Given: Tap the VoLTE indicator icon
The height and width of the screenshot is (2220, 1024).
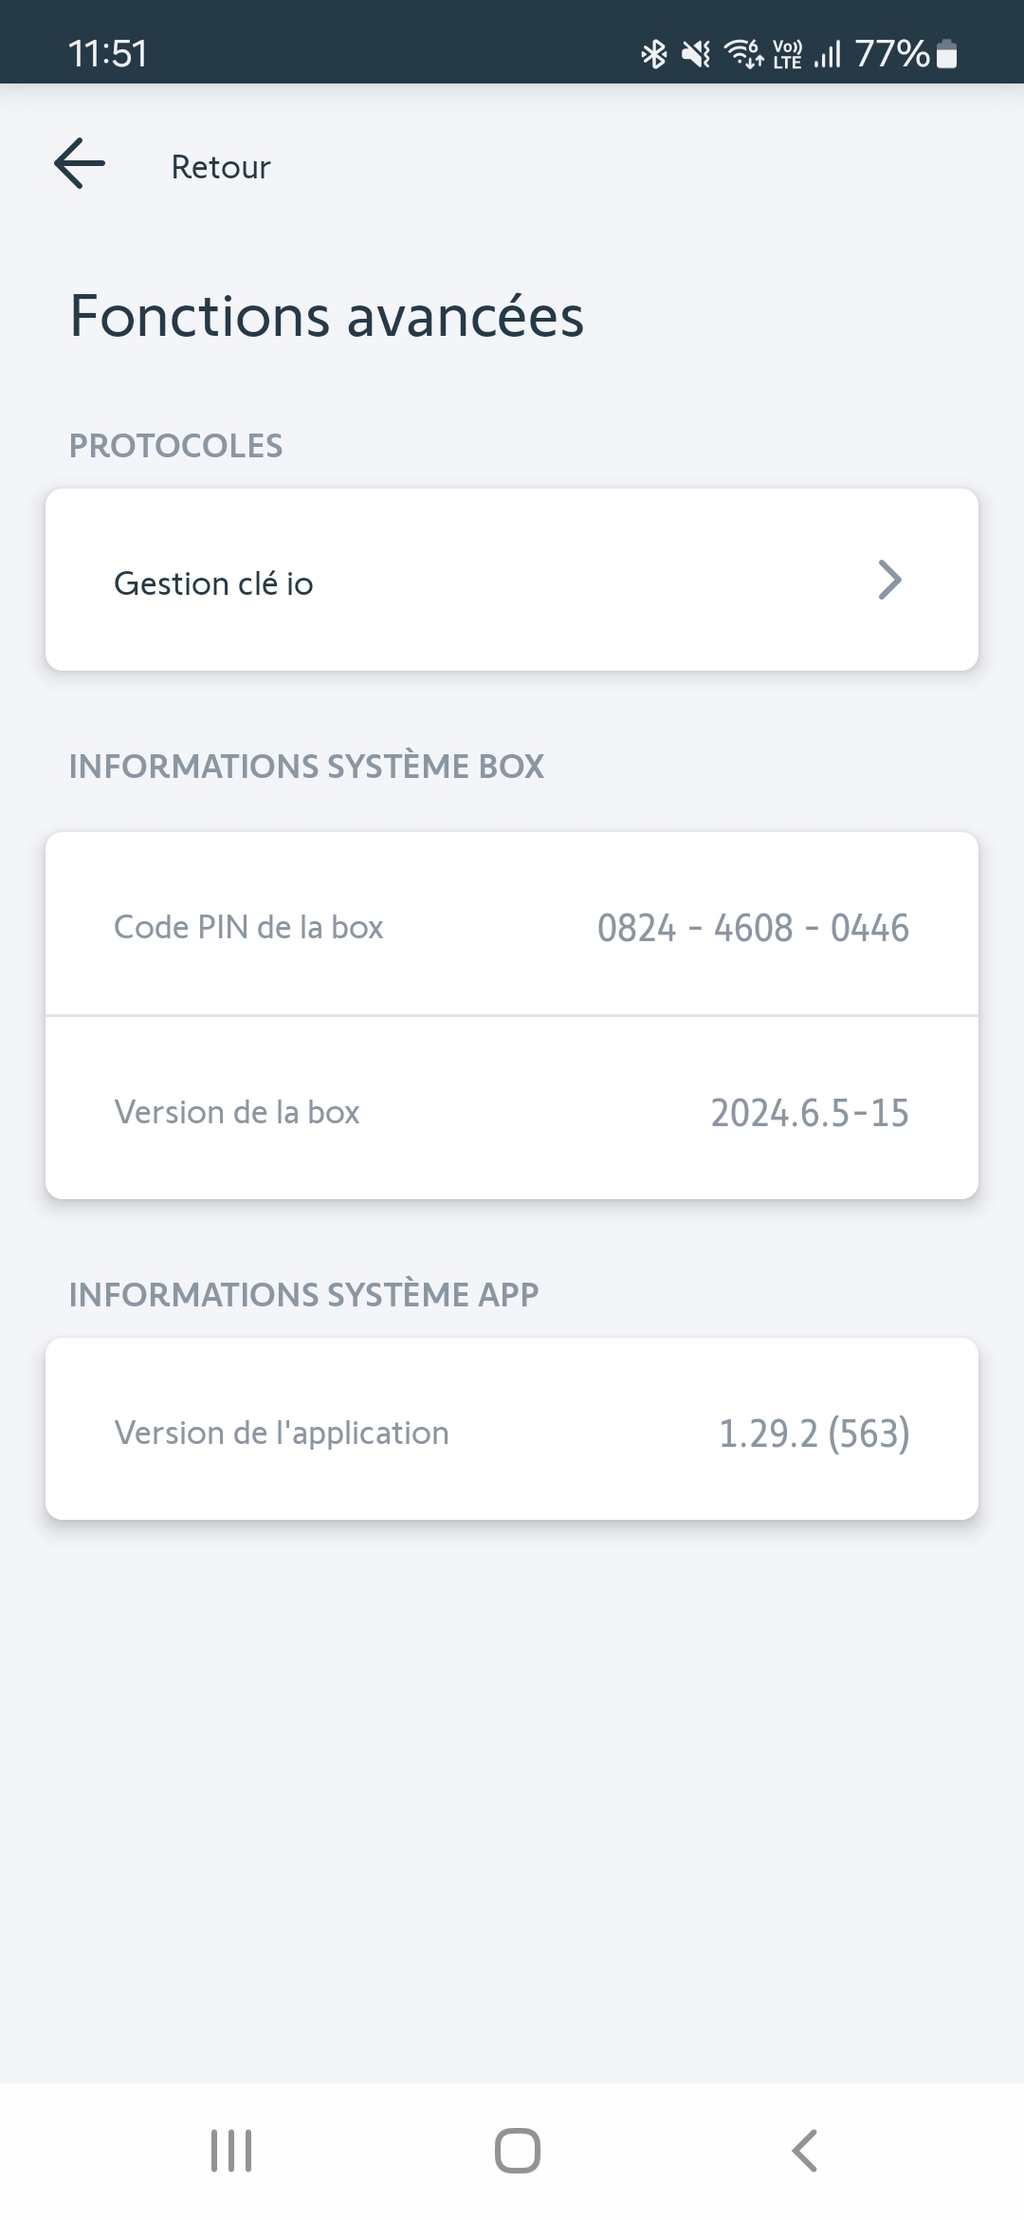Looking at the screenshot, I should click(x=787, y=54).
